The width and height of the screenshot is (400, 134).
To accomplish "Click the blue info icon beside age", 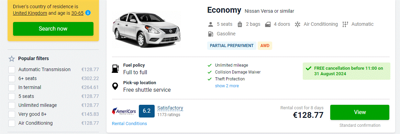I will [x=88, y=13].
